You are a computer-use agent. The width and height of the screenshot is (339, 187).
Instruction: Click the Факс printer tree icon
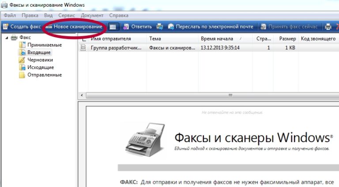pos(14,38)
